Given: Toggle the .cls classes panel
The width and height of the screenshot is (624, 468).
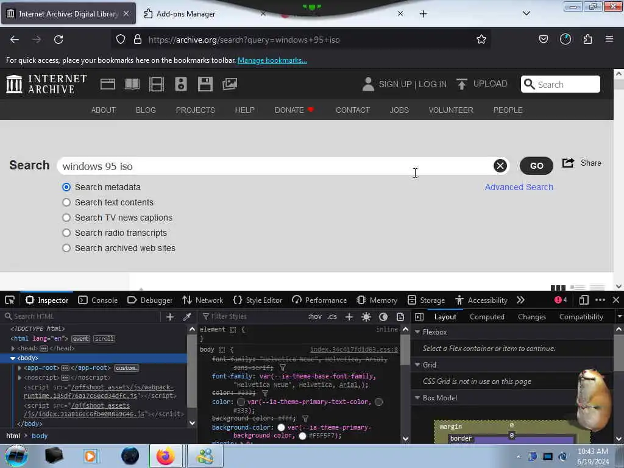Looking at the screenshot, I should pyautogui.click(x=332, y=317).
